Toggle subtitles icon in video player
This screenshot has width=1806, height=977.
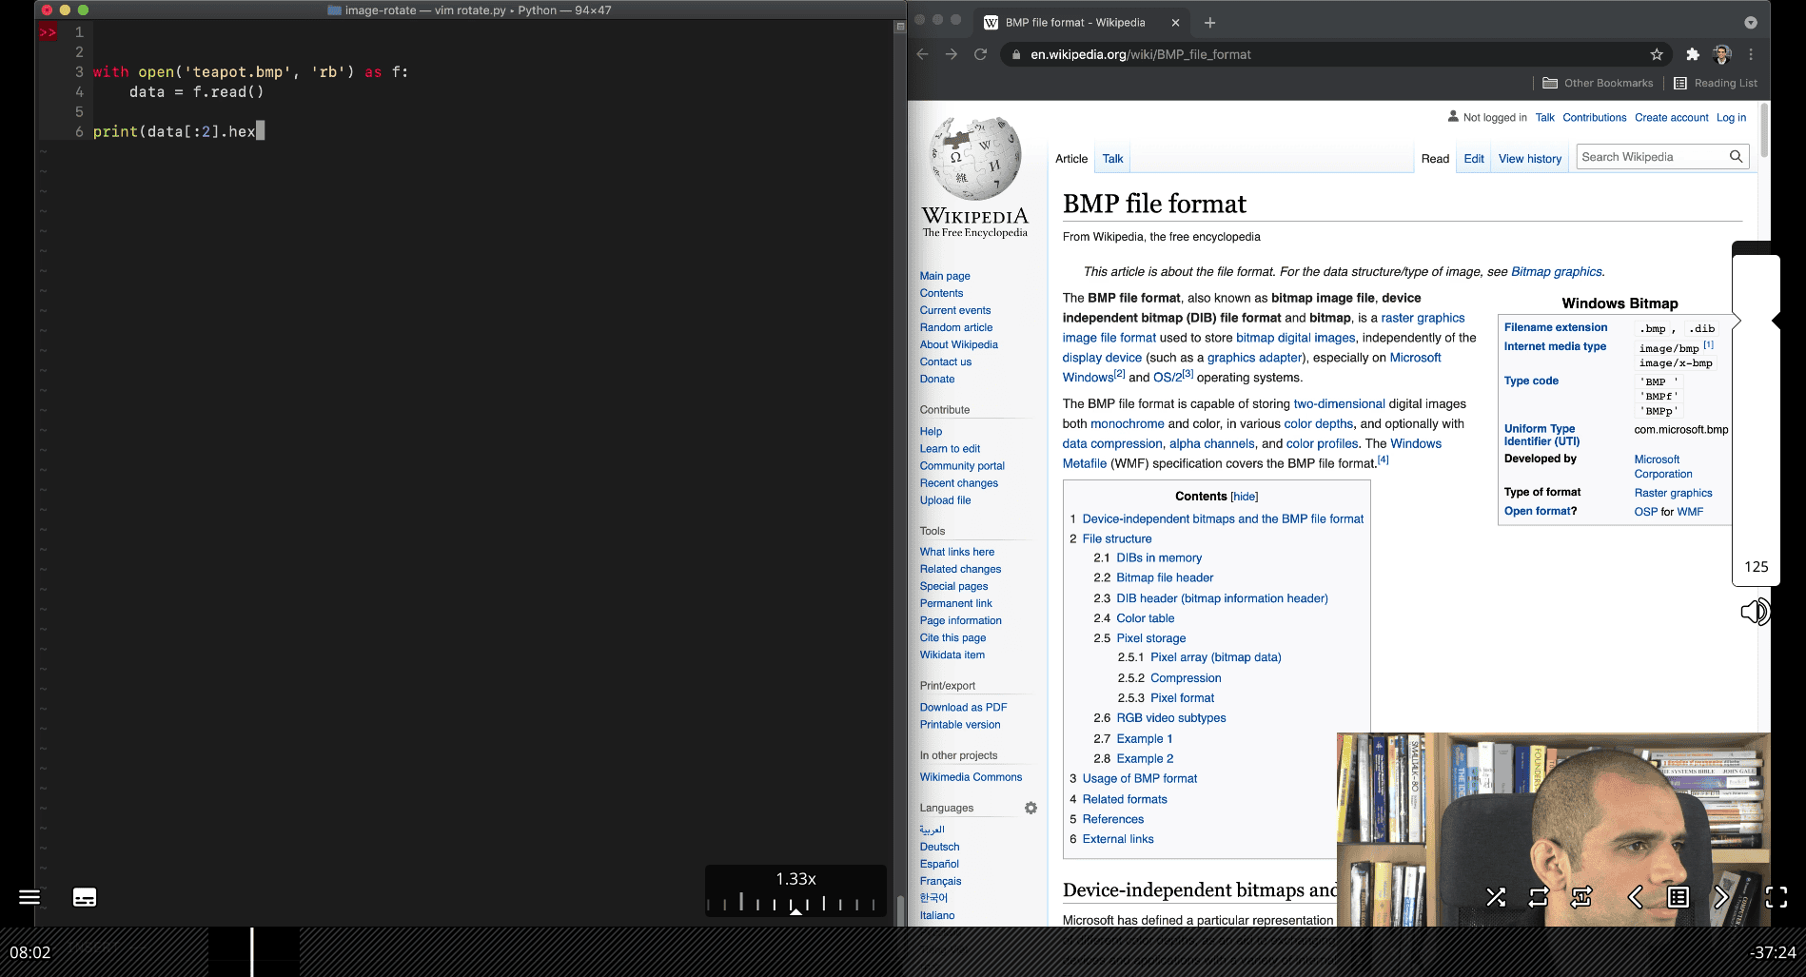tap(85, 897)
